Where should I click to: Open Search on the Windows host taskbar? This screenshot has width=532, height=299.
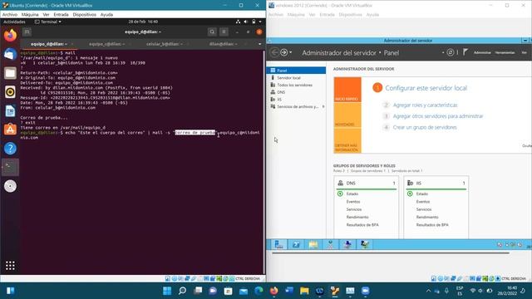183,291
